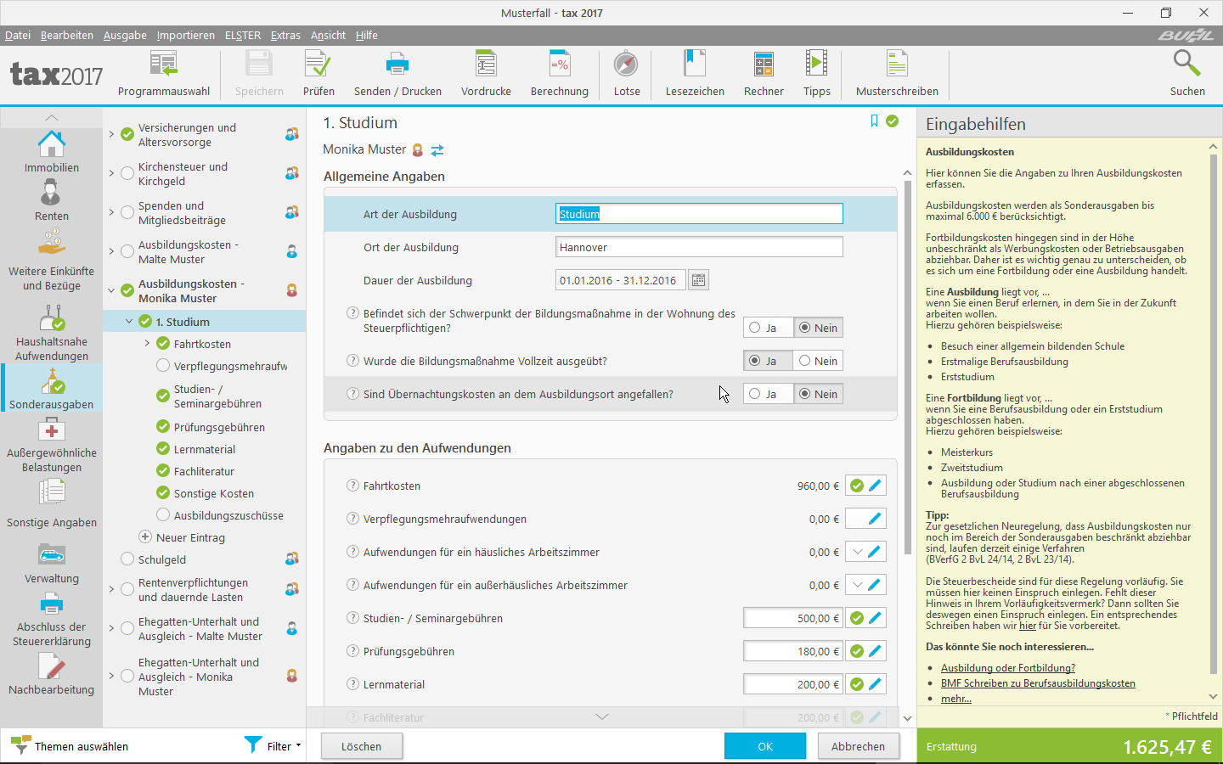Open the Rechner tool

(x=763, y=73)
